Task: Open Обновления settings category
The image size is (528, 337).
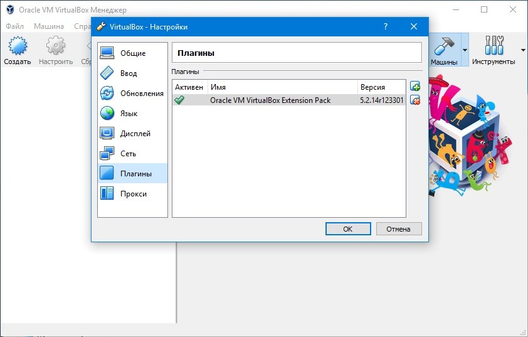Action: coord(133,94)
